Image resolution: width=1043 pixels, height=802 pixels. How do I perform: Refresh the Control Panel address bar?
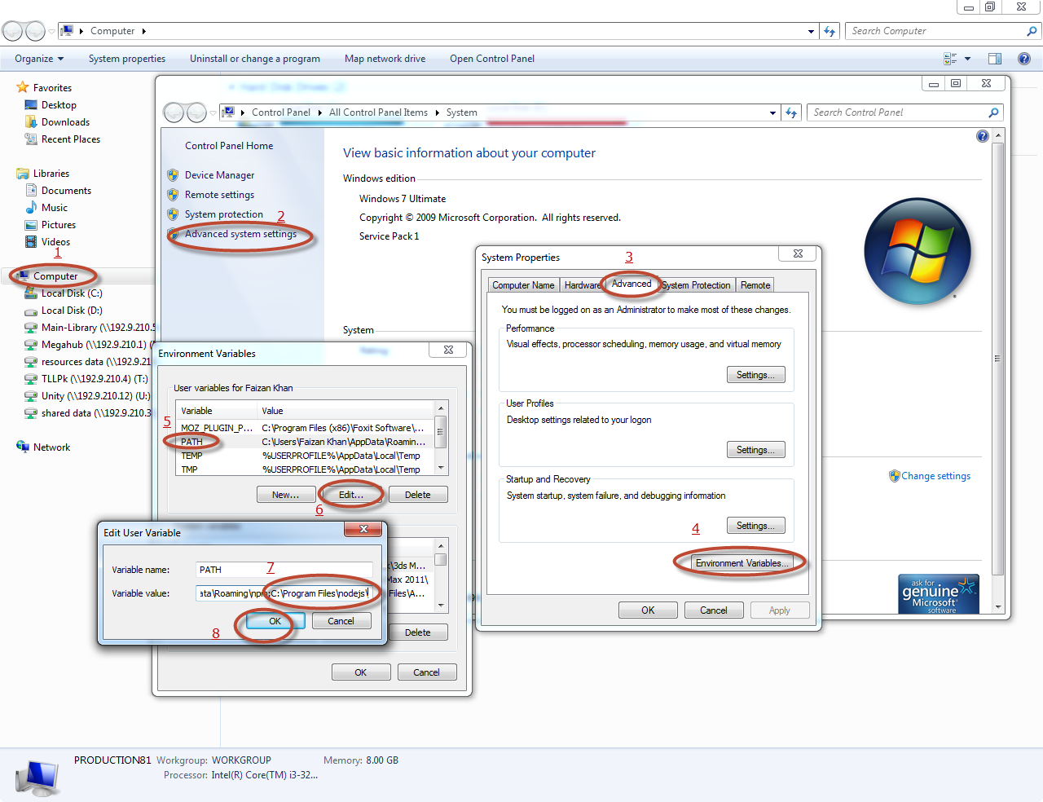click(791, 112)
